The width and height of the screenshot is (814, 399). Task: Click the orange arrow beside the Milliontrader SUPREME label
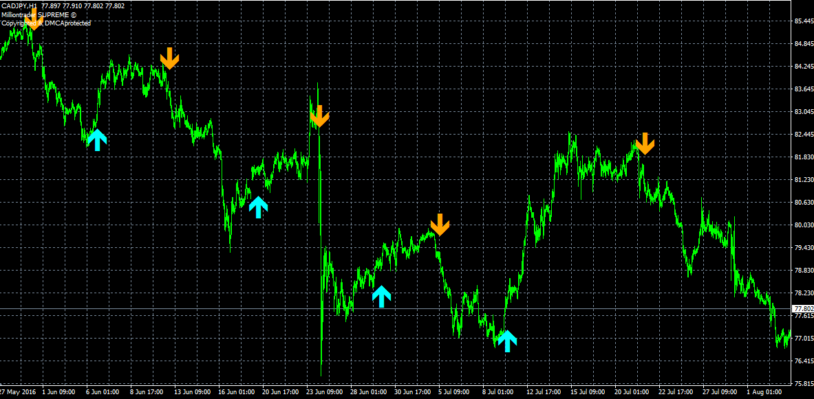34,20
